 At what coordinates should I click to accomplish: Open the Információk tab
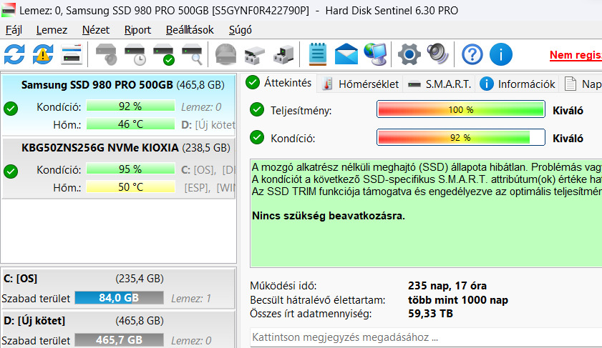[518, 84]
